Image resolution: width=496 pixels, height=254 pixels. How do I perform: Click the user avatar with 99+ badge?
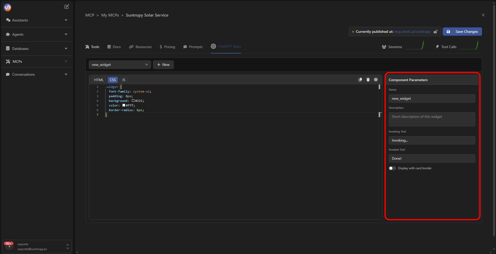[9, 245]
